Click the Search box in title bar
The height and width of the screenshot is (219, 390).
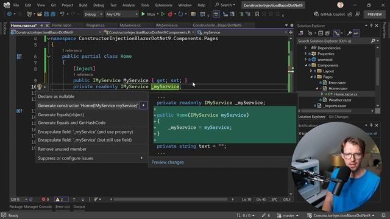(x=225, y=5)
